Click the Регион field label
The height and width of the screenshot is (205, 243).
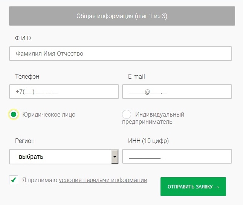tap(25, 141)
